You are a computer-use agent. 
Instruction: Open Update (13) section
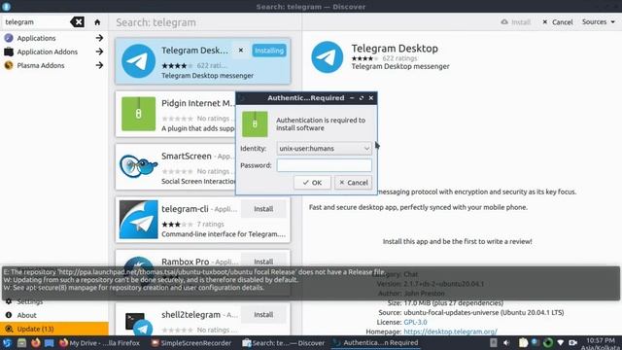(54, 329)
